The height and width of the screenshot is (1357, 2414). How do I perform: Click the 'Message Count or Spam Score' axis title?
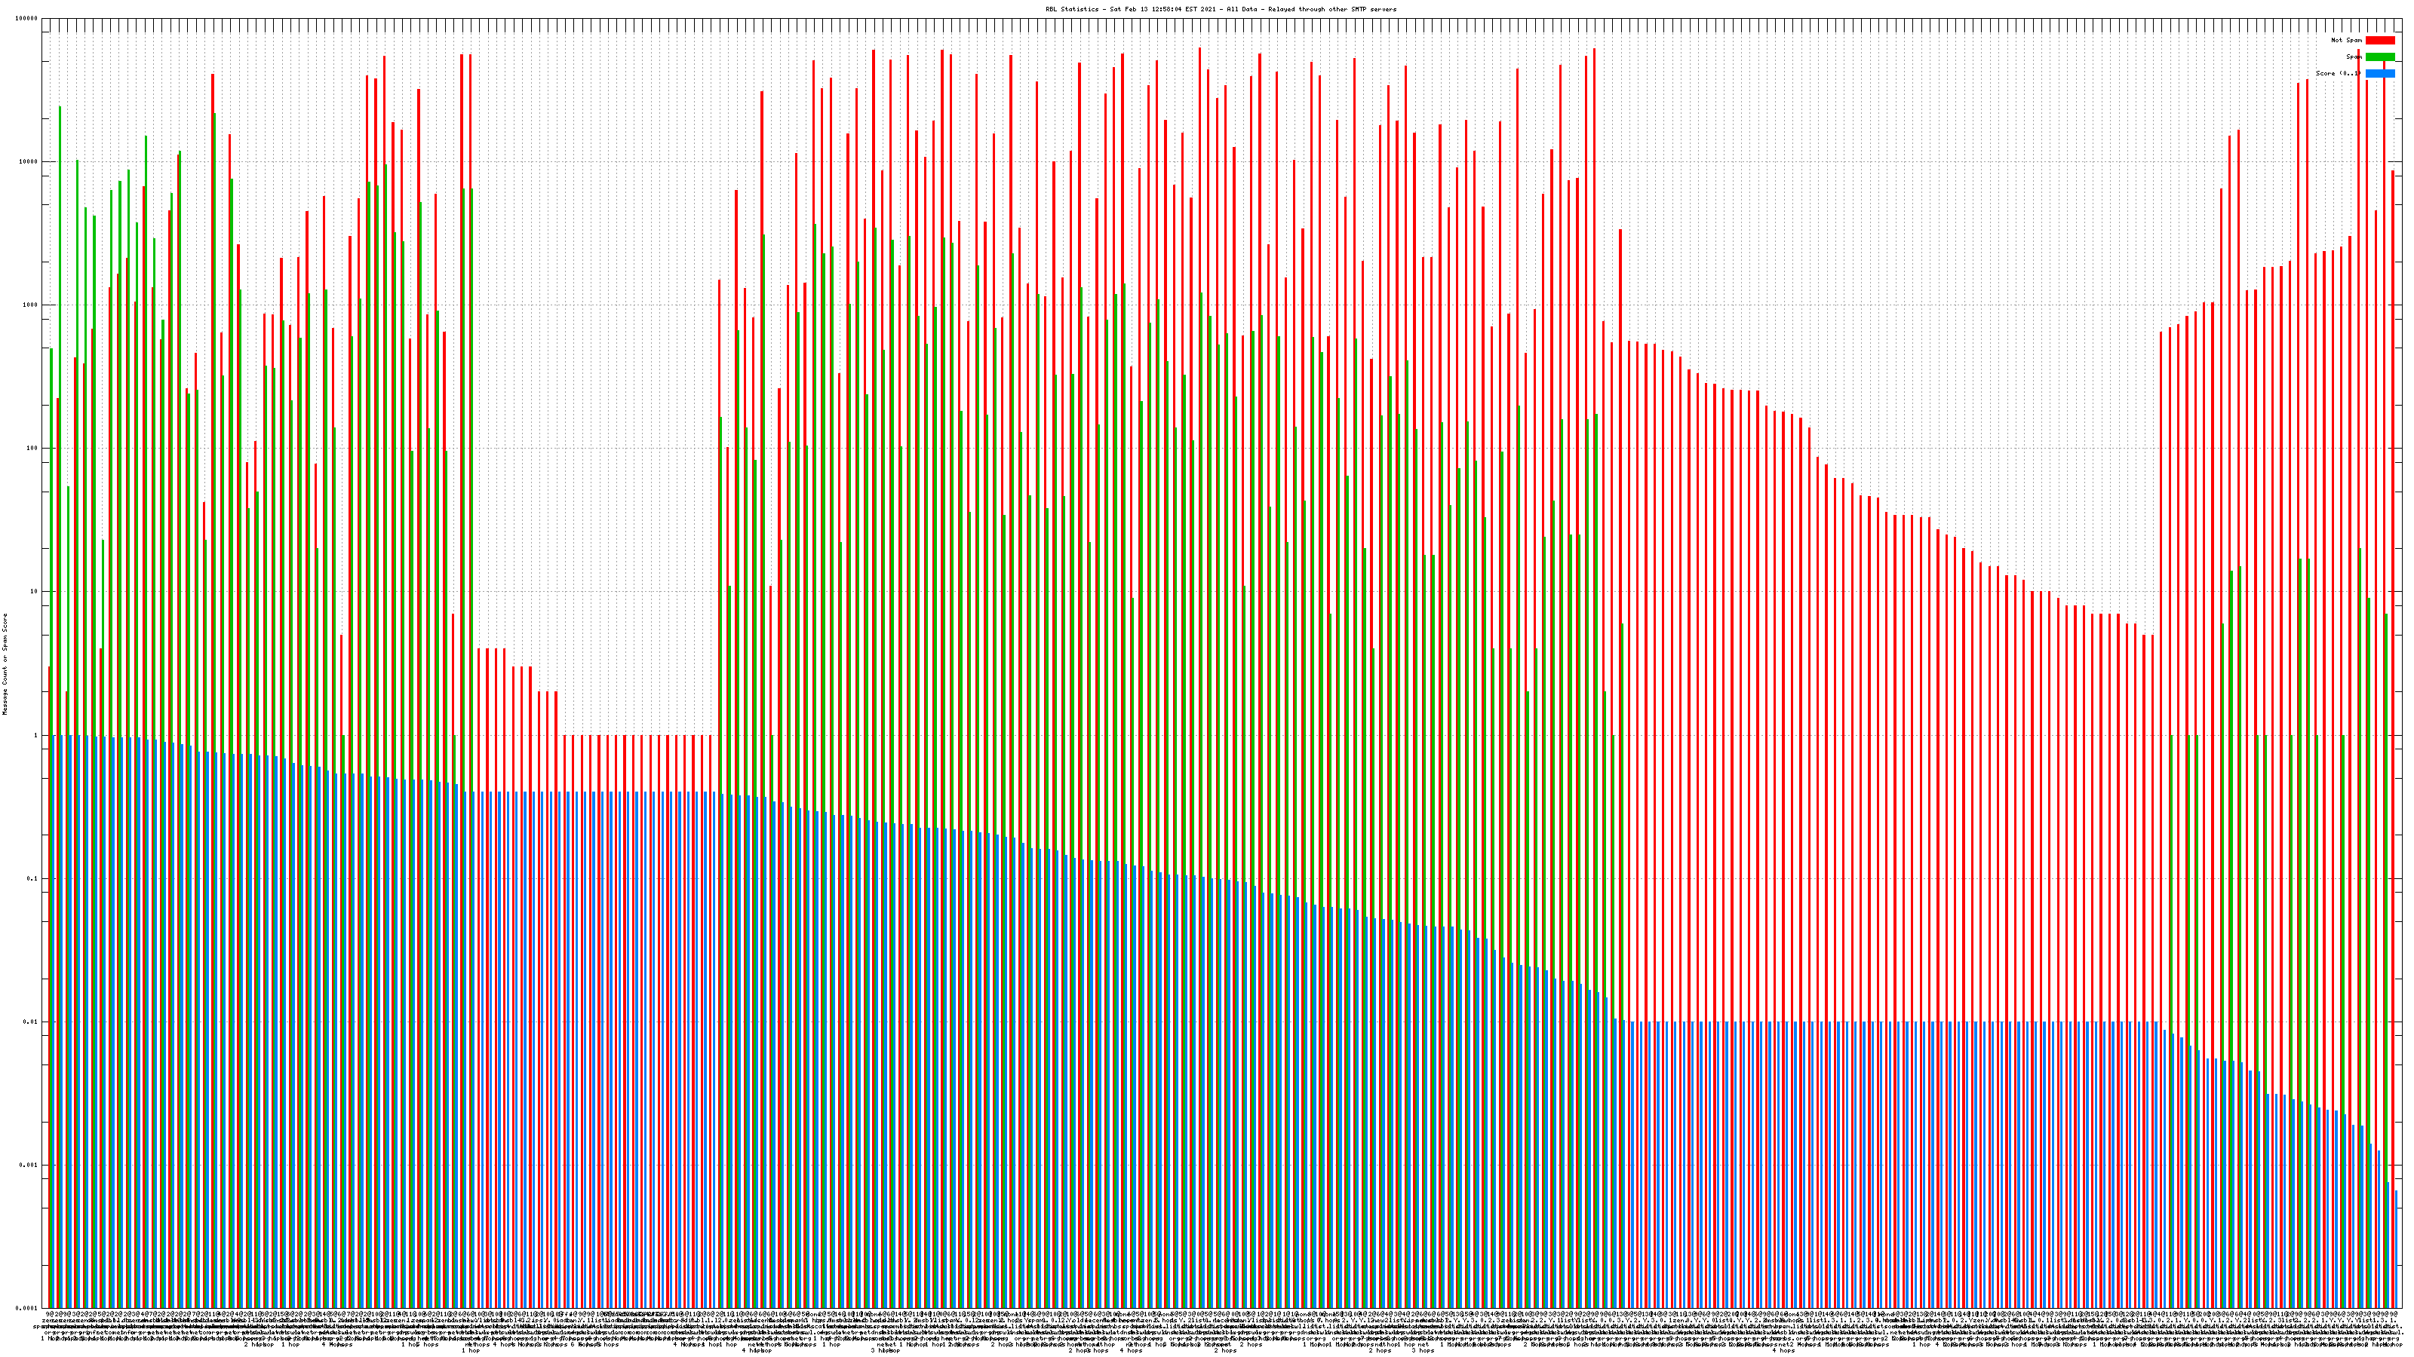coord(5,664)
